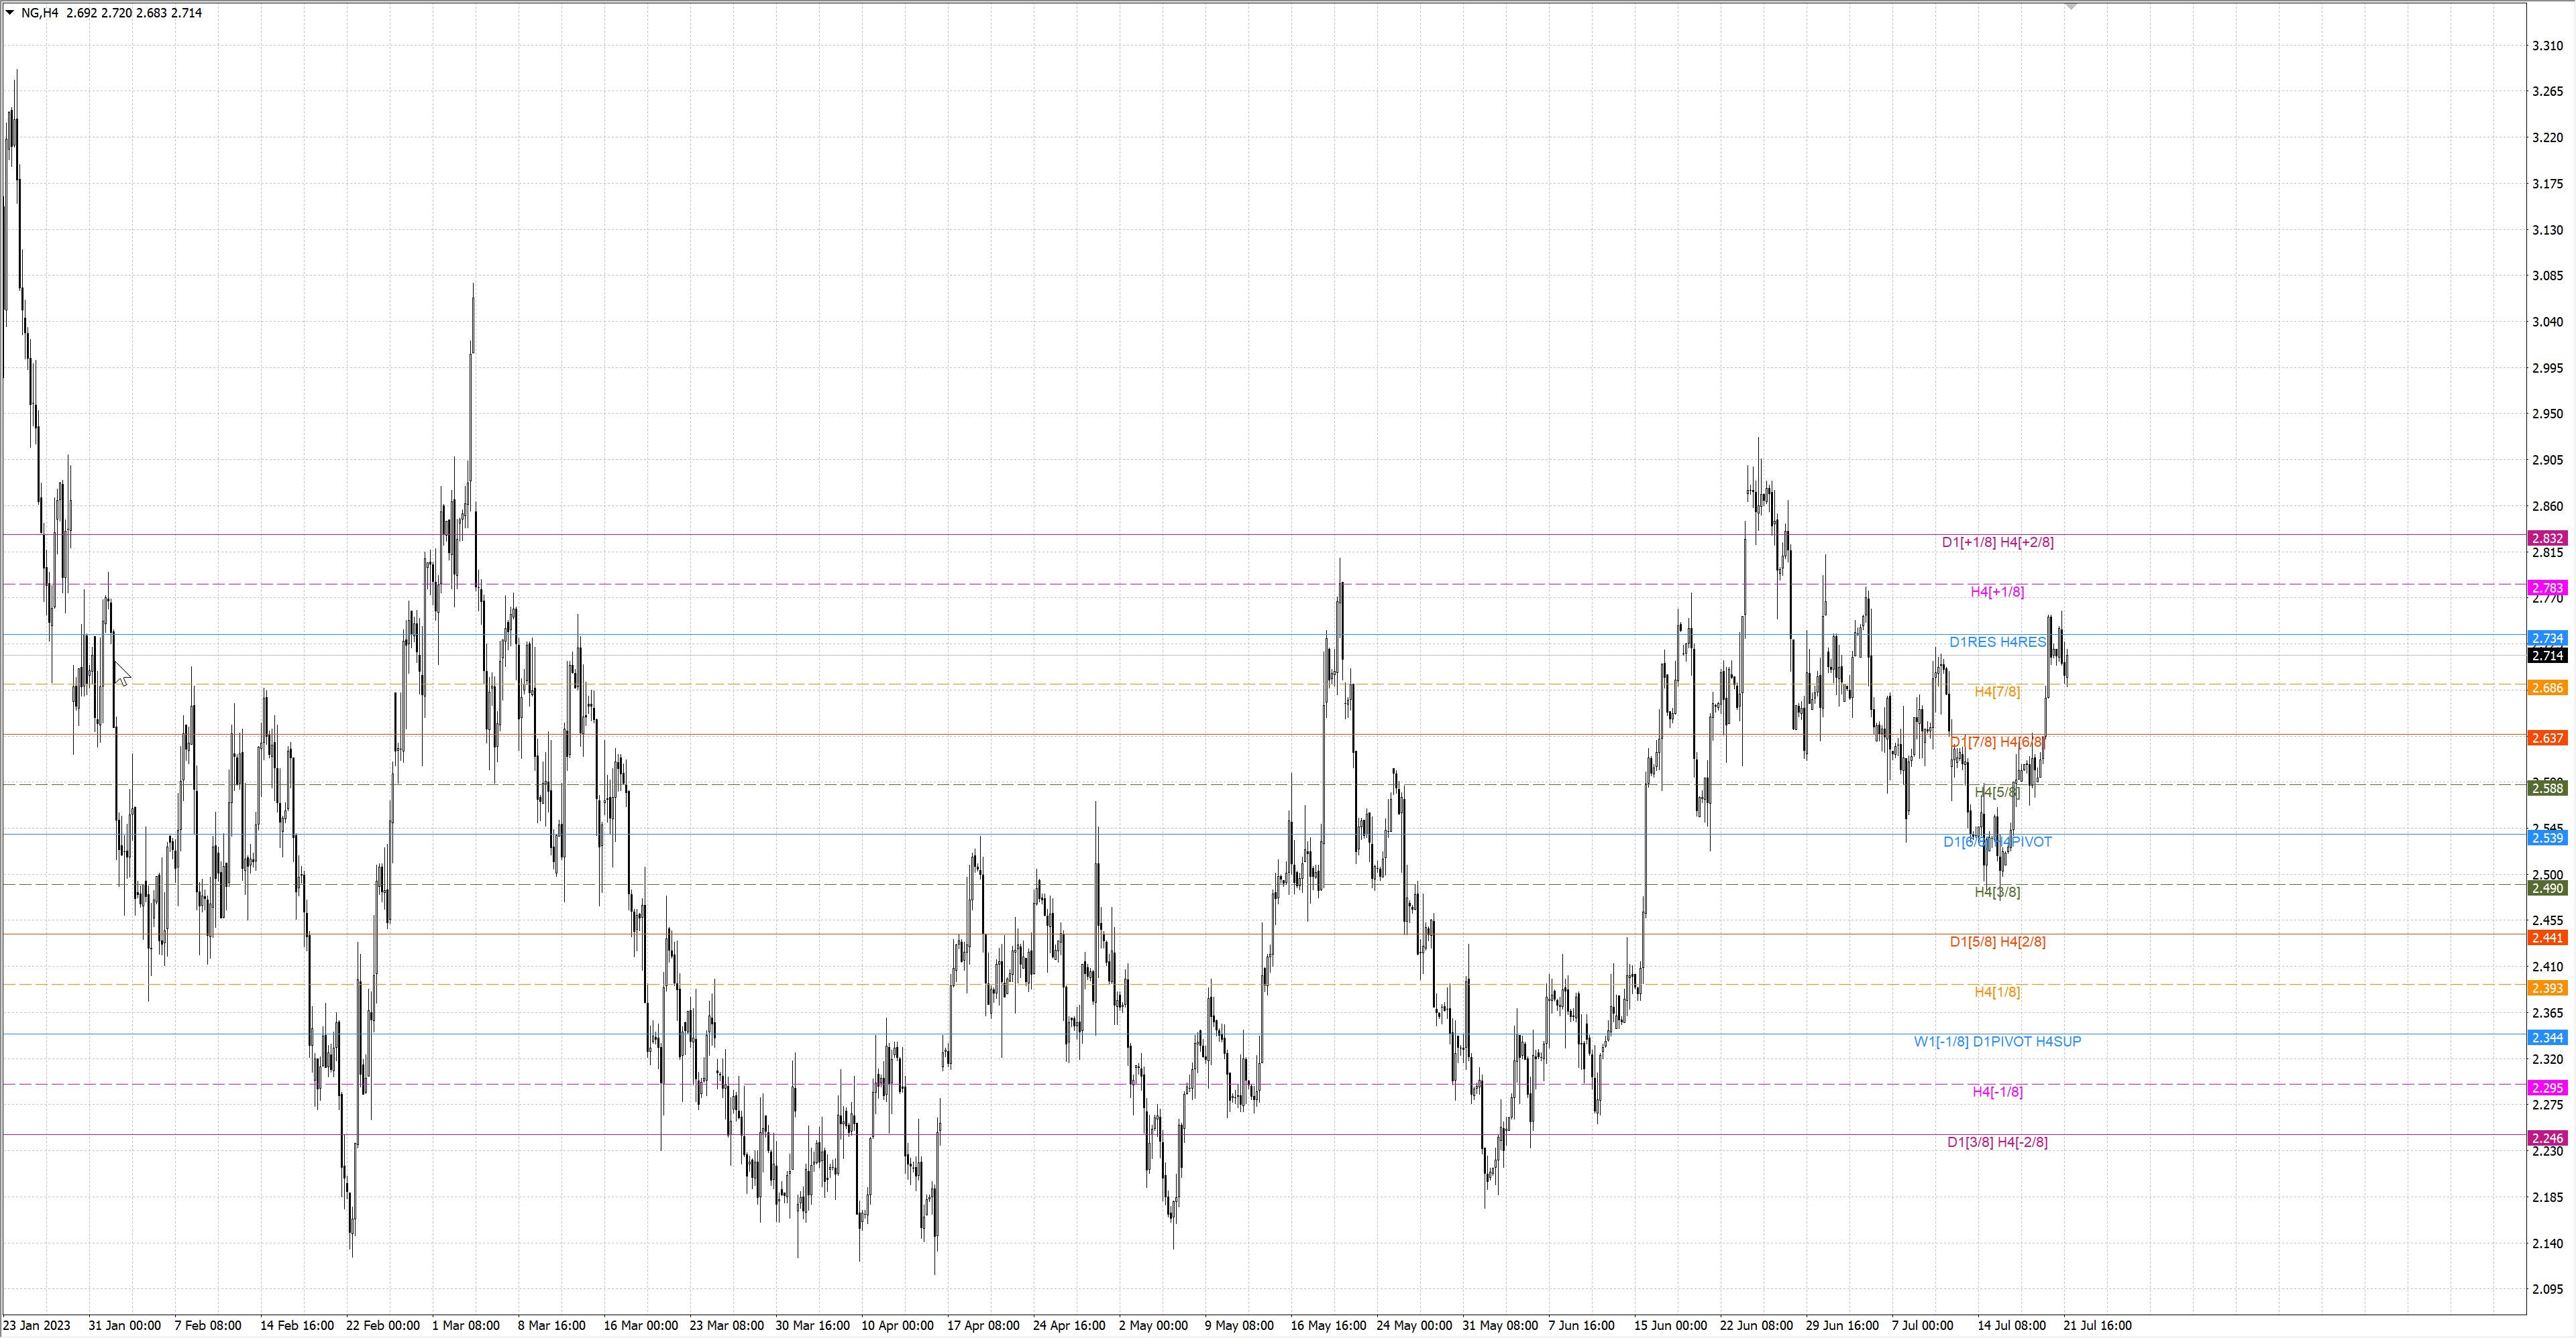The image size is (2576, 1338).
Task: Click the NG,H4 OHLC header text
Action: (111, 13)
